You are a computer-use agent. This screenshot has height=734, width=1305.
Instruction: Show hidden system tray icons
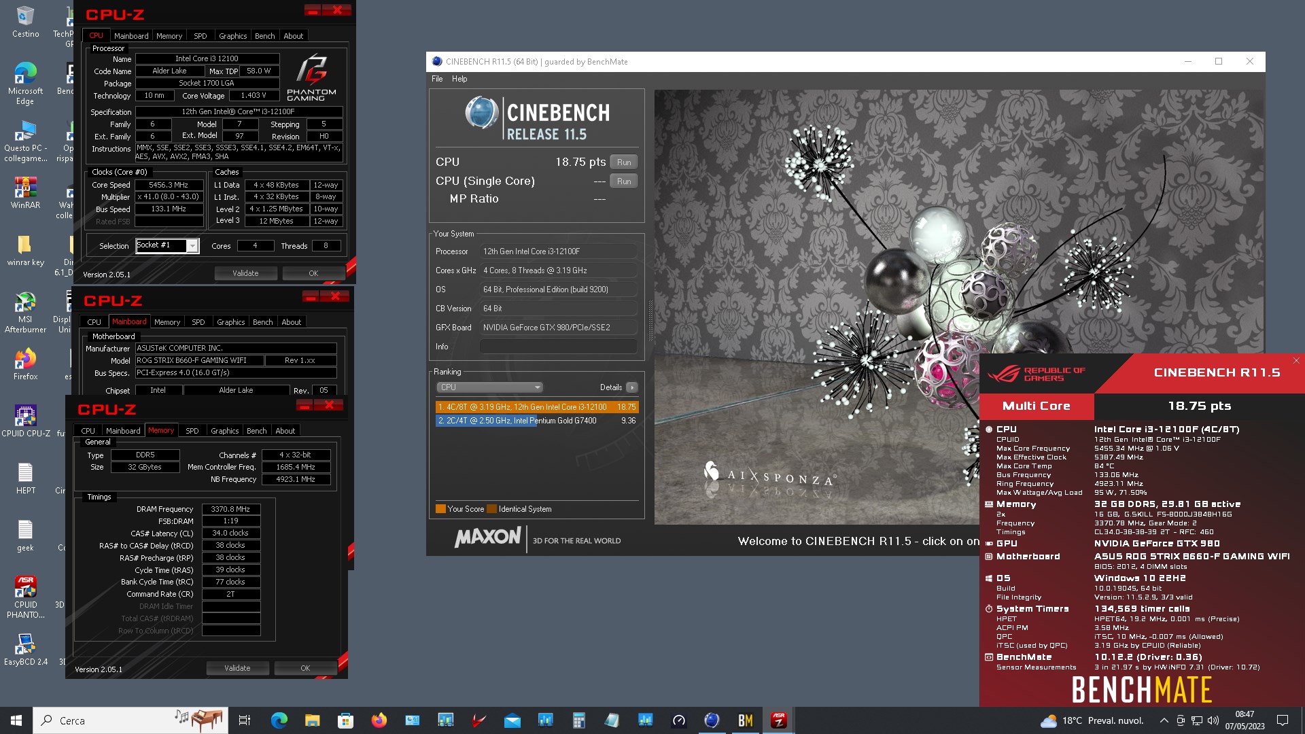pos(1164,720)
